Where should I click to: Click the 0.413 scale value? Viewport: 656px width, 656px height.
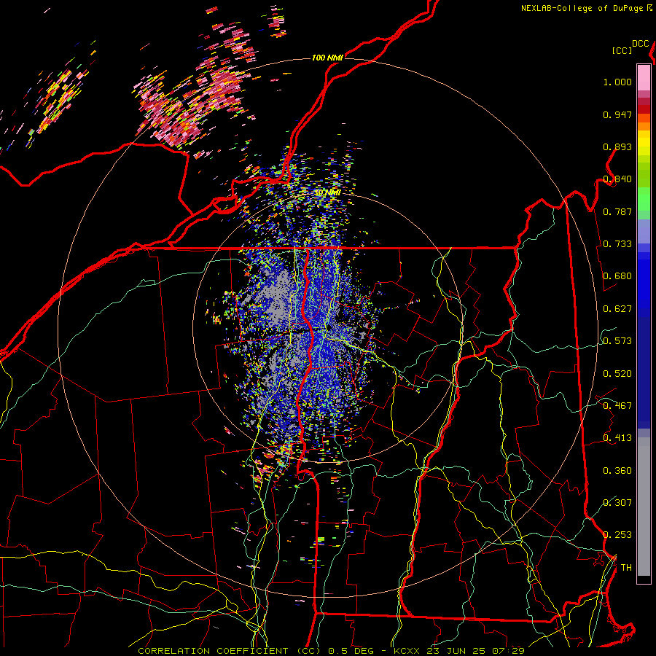point(617,438)
